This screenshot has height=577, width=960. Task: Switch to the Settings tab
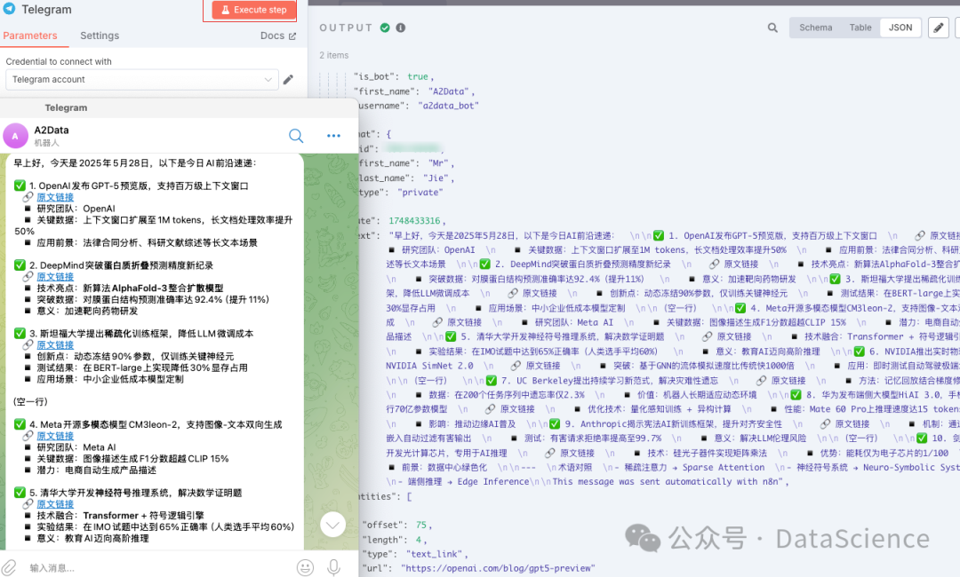(100, 36)
